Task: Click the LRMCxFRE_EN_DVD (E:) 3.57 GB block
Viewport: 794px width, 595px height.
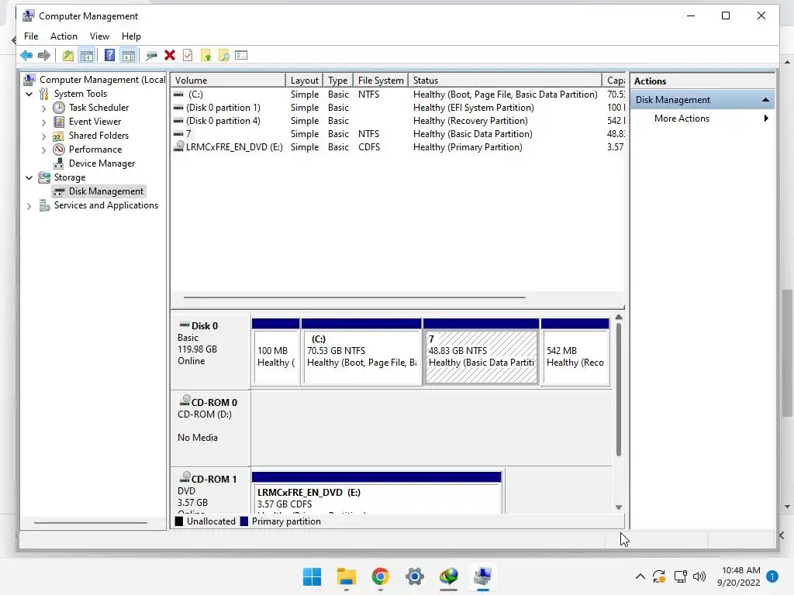Action: click(x=376, y=498)
